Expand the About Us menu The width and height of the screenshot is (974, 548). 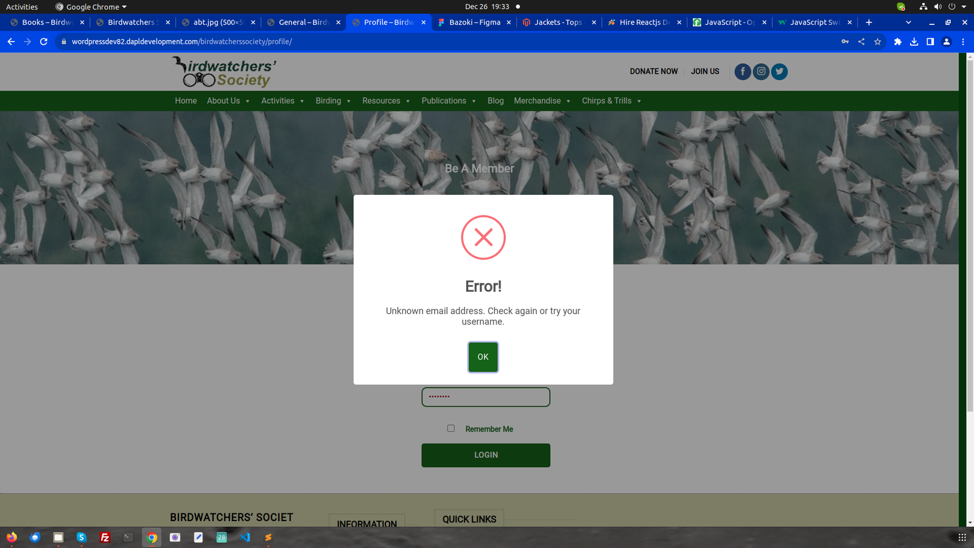228,101
